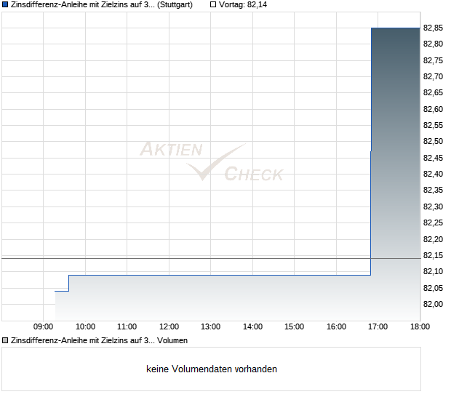
Task: Click the 82,85 price axis label
Action: point(433,28)
